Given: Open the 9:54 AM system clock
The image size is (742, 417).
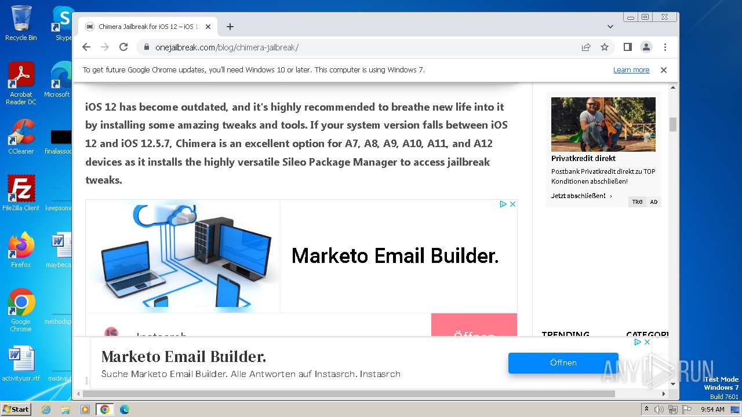Looking at the screenshot, I should coord(712,409).
